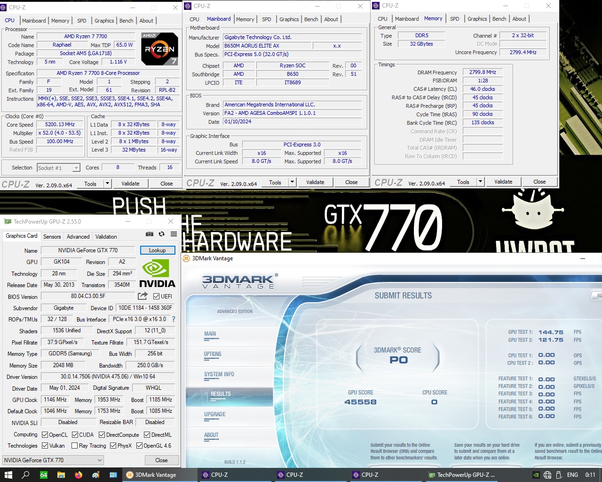Click the BIOS Version field 80.04.C3.00.5F

[x=88, y=296]
